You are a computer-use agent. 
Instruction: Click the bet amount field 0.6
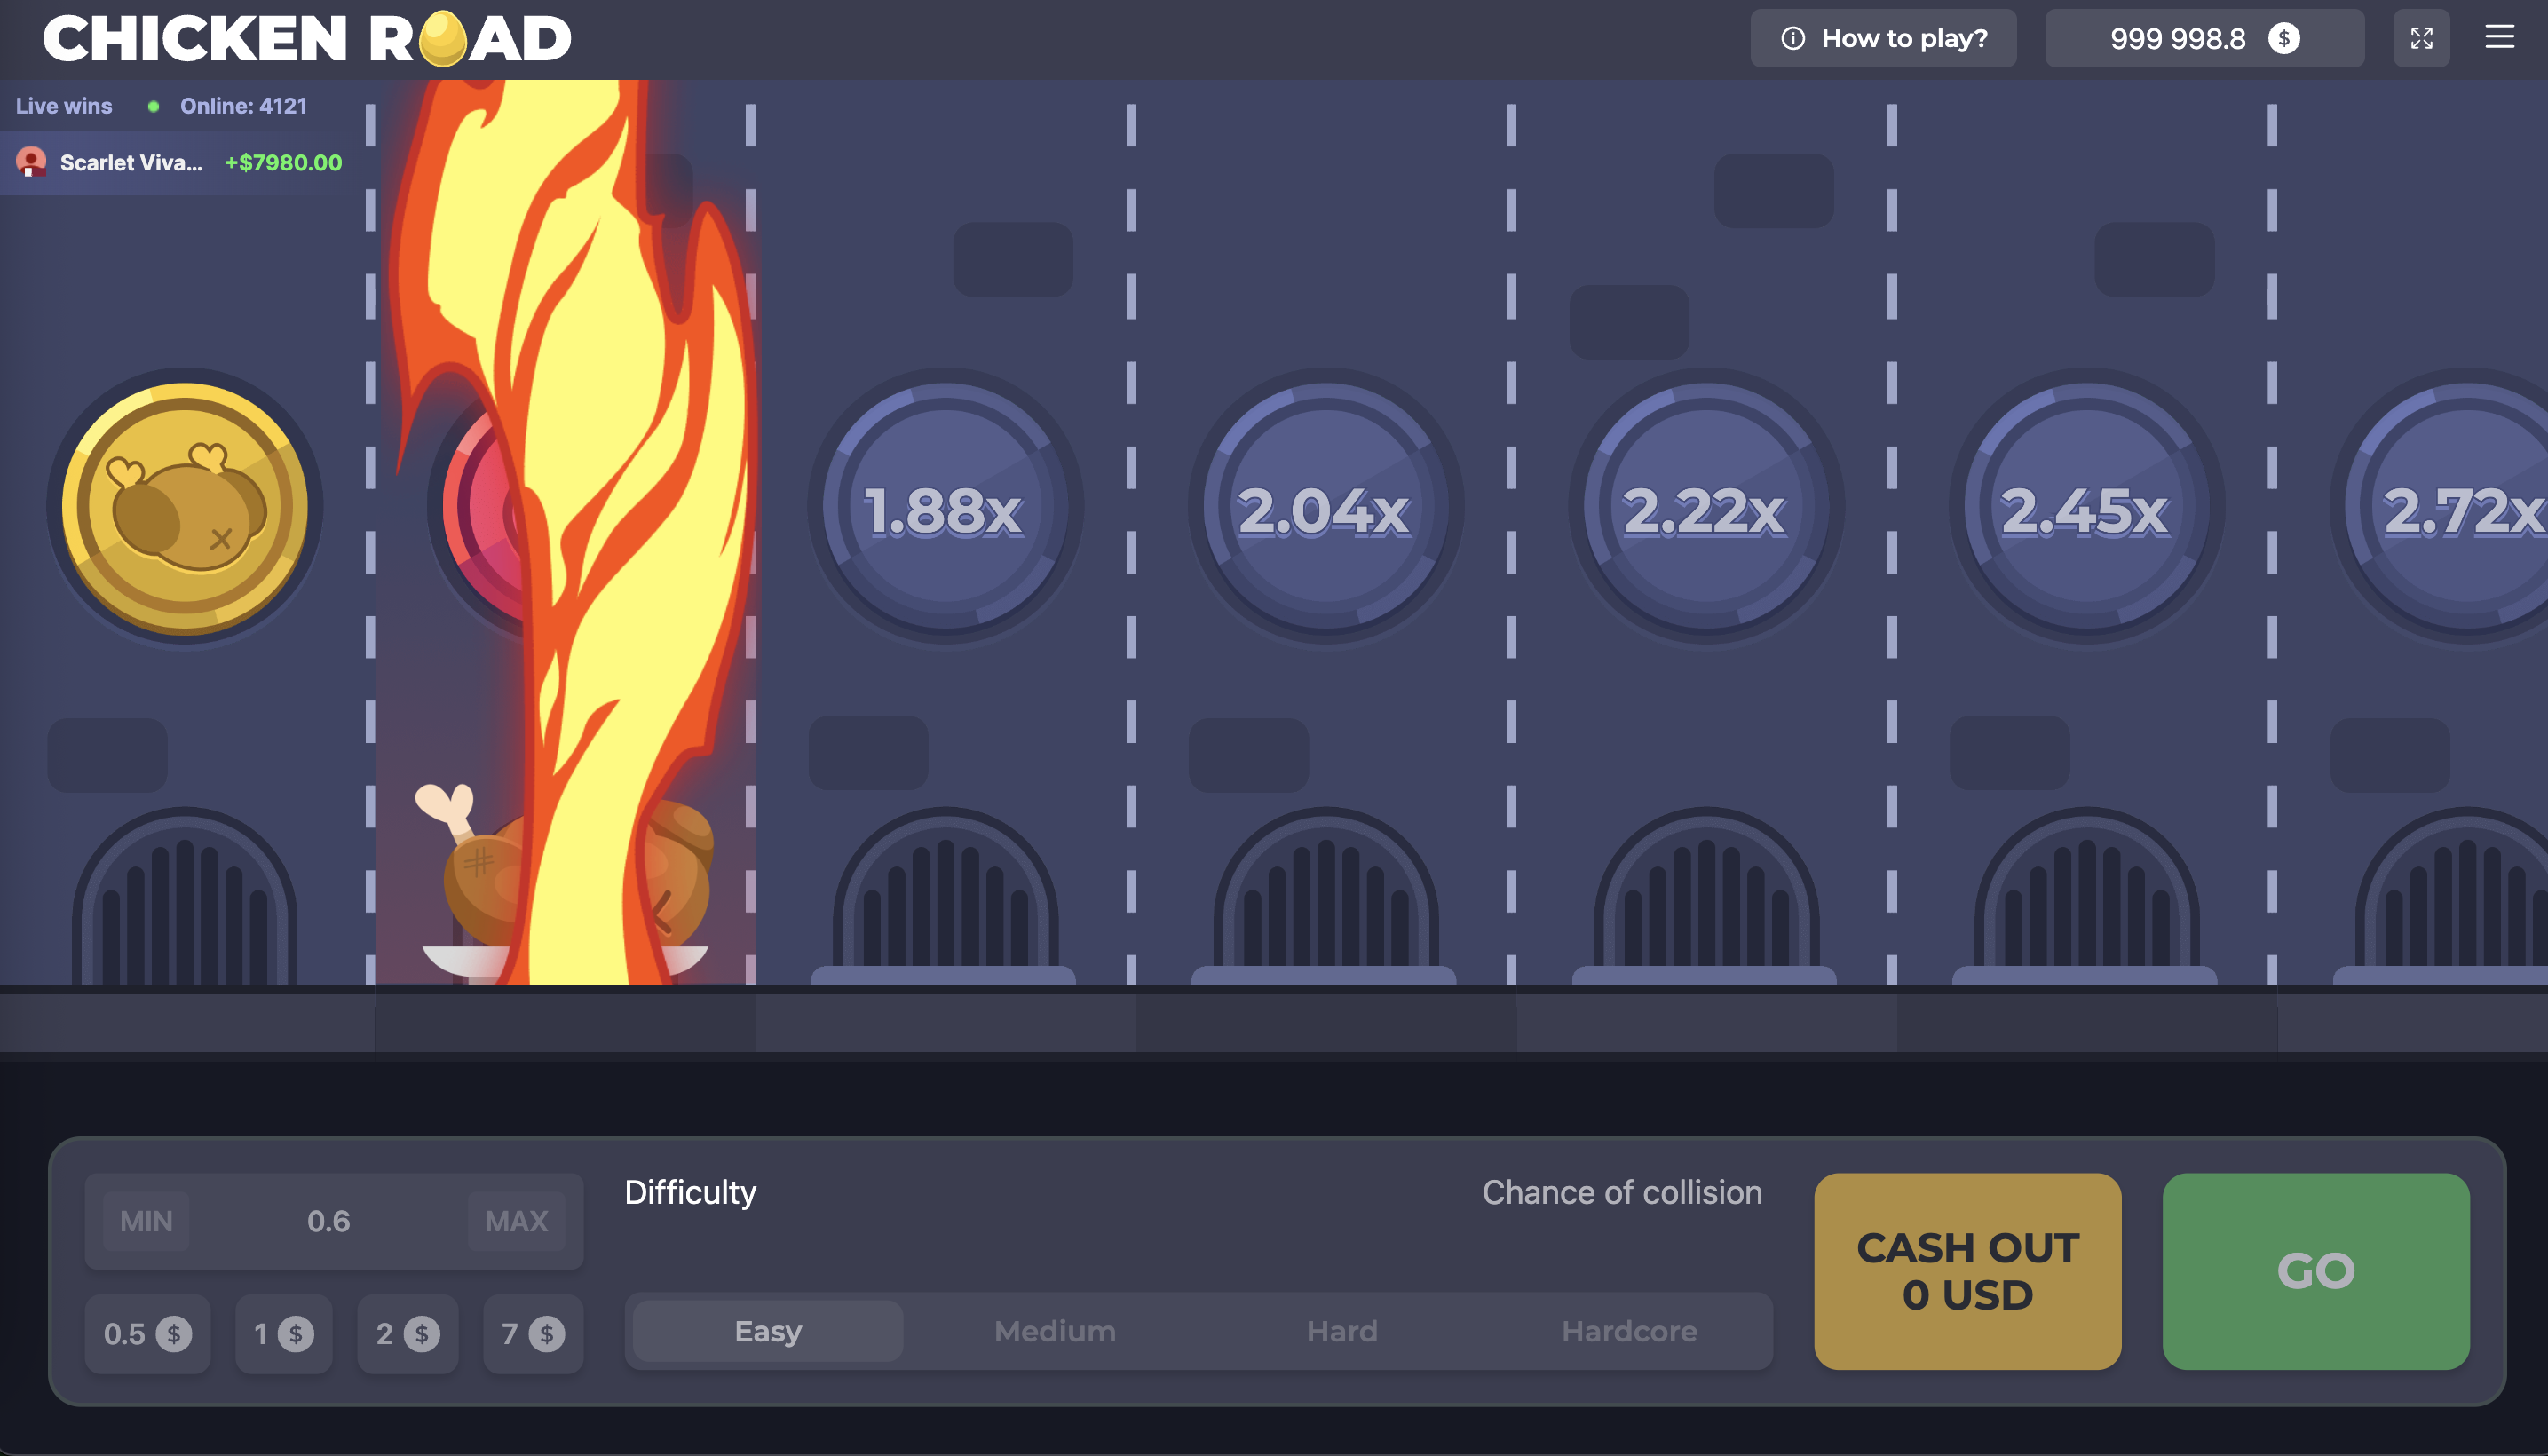coord(329,1221)
